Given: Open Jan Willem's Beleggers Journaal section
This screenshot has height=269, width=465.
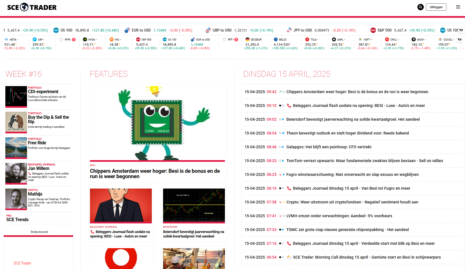Looking at the screenshot, I should [39, 169].
